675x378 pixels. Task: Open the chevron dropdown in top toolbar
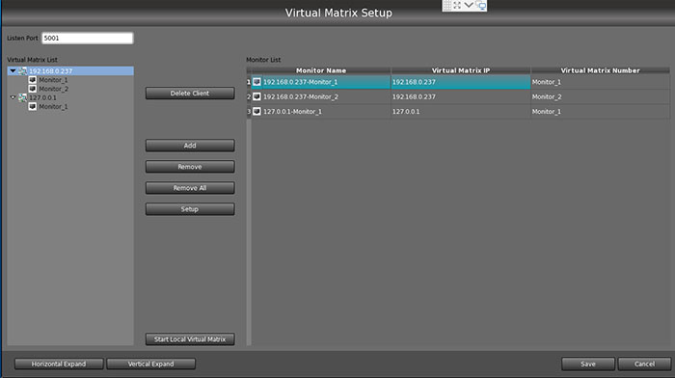[x=469, y=5]
